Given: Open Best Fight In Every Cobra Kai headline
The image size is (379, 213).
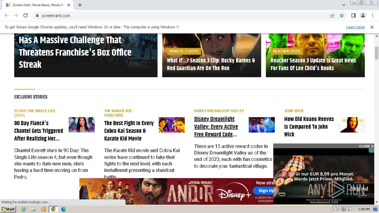Looking at the screenshot, I should 129,131.
